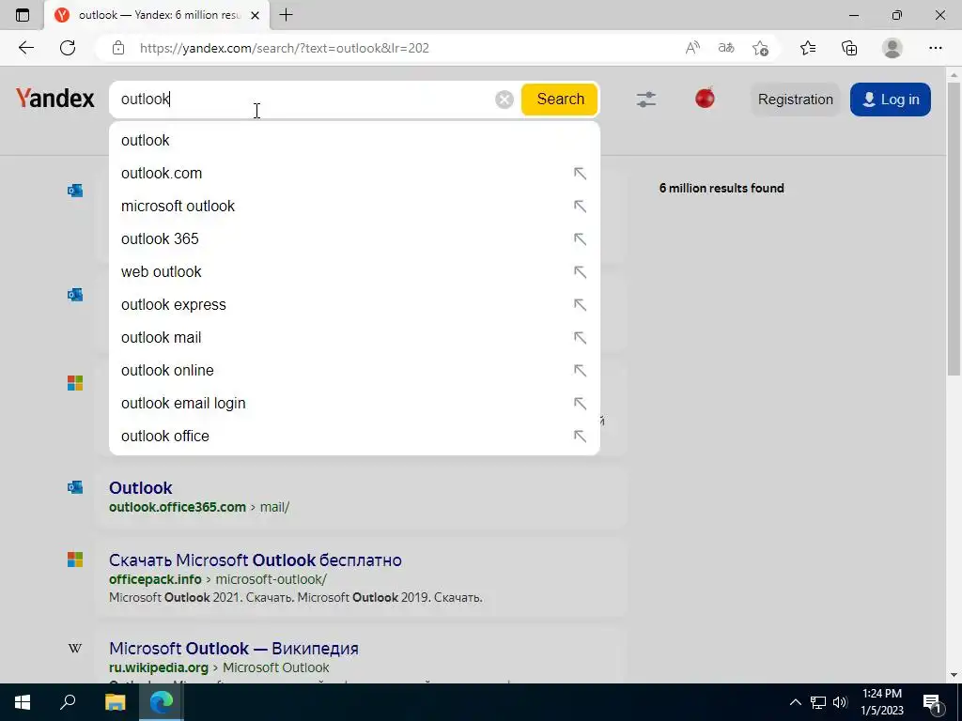Open tab actions menu icon

23,15
